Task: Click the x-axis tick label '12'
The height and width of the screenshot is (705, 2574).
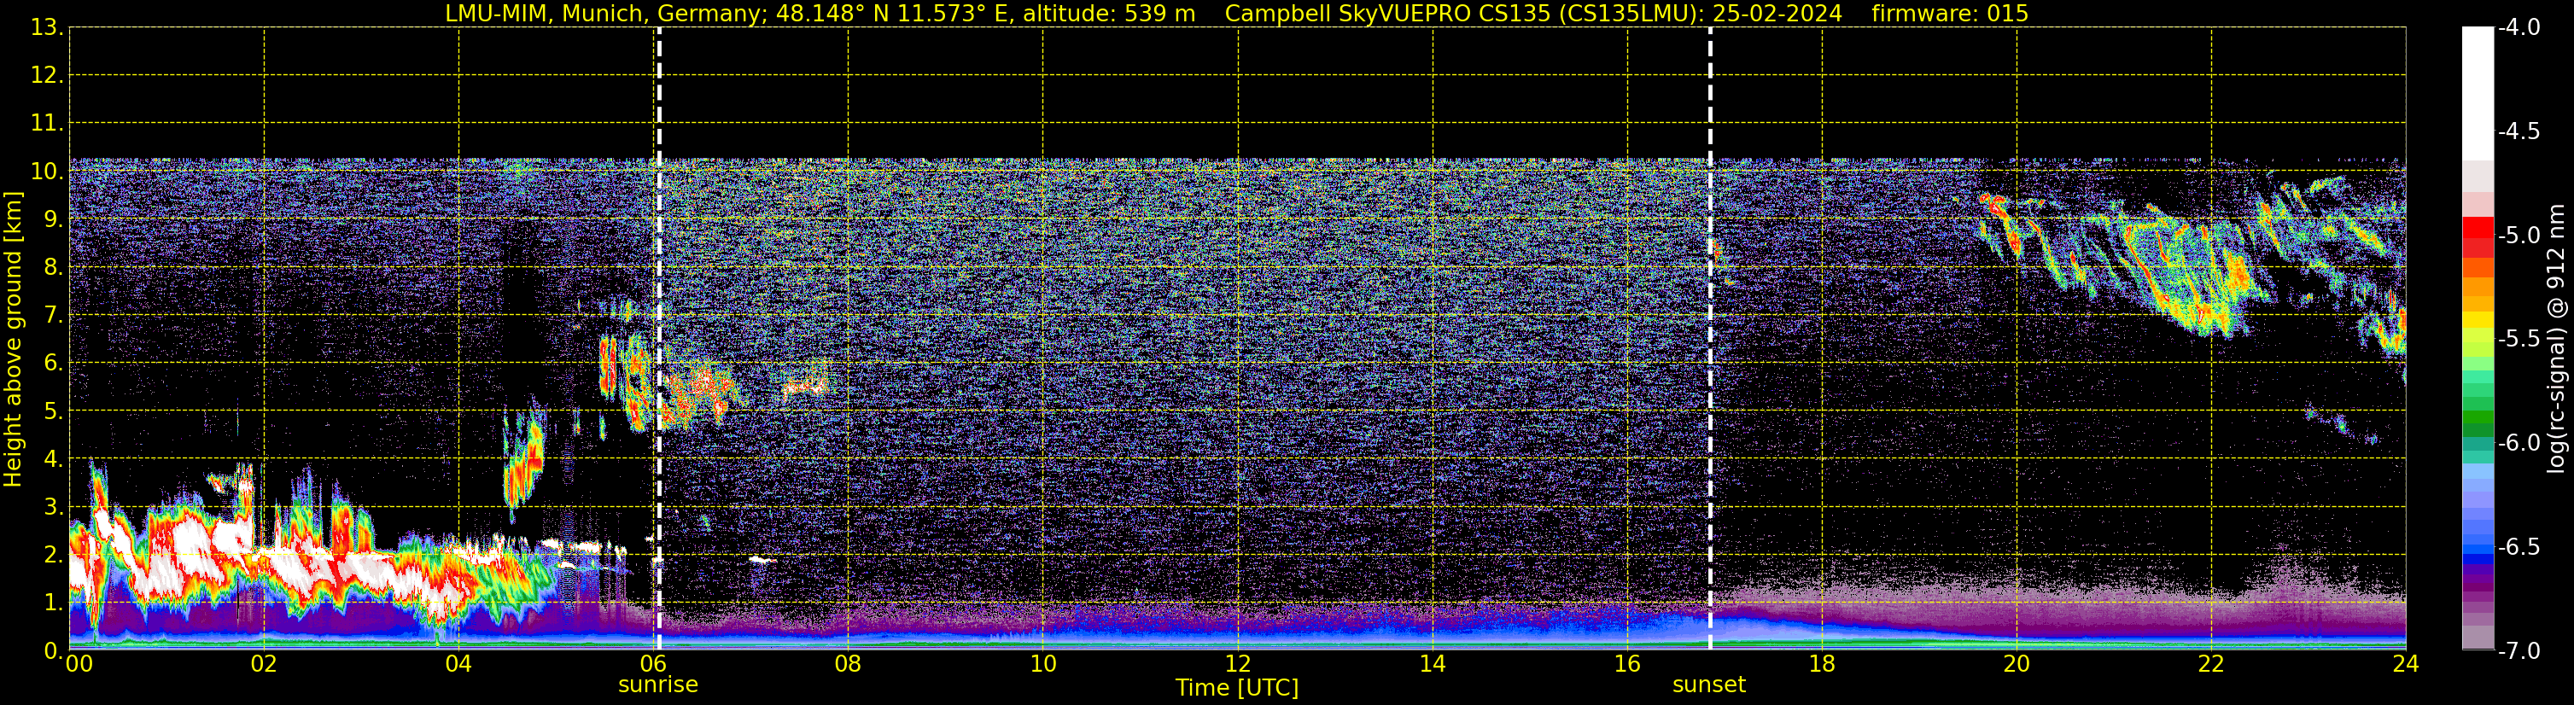Action: pos(1237,664)
